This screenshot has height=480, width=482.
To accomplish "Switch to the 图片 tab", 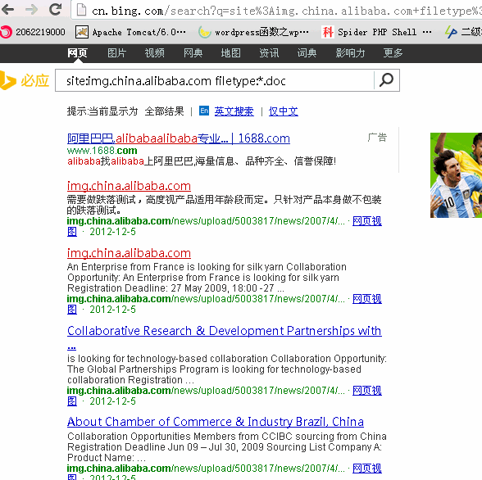I will click(x=116, y=52).
